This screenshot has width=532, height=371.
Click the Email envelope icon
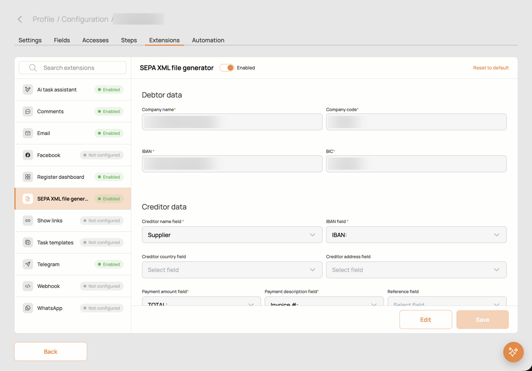click(x=28, y=133)
